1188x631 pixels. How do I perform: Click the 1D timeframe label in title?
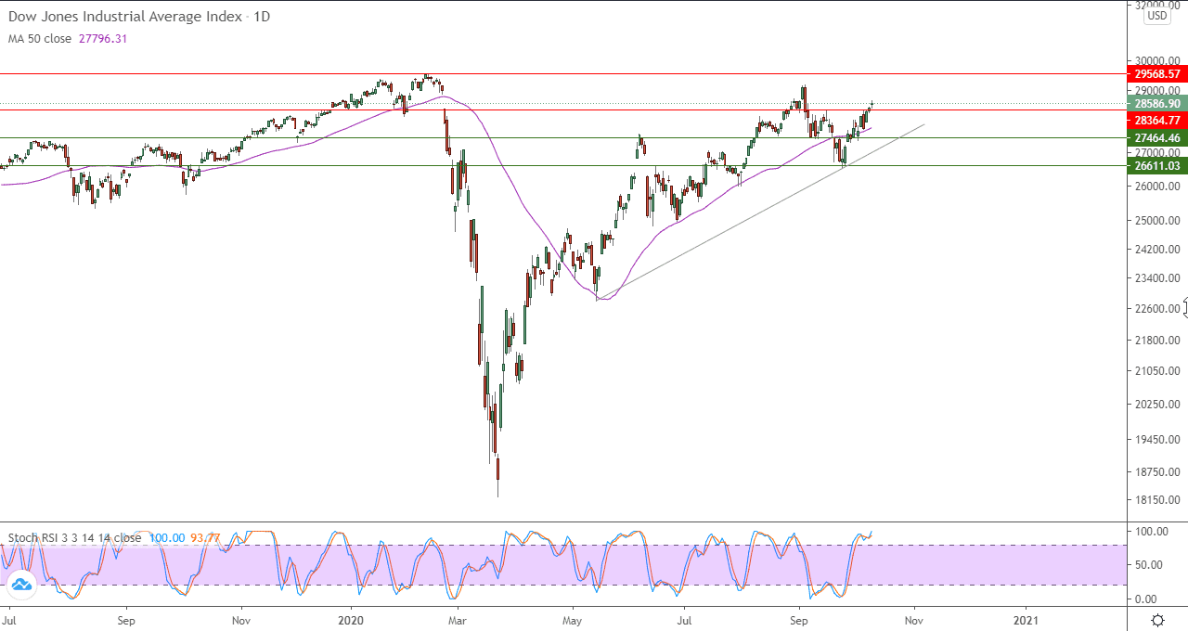pos(263,17)
